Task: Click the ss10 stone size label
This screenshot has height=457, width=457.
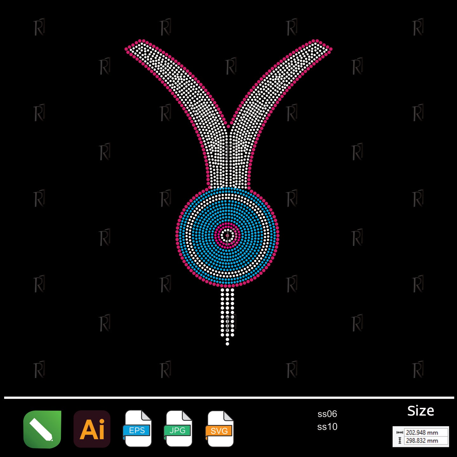Action: 327,427
